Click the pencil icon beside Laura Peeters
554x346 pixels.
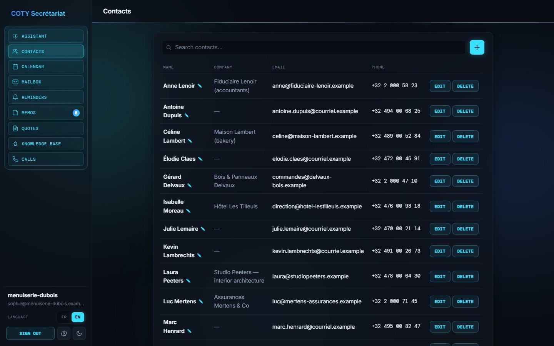tap(188, 281)
